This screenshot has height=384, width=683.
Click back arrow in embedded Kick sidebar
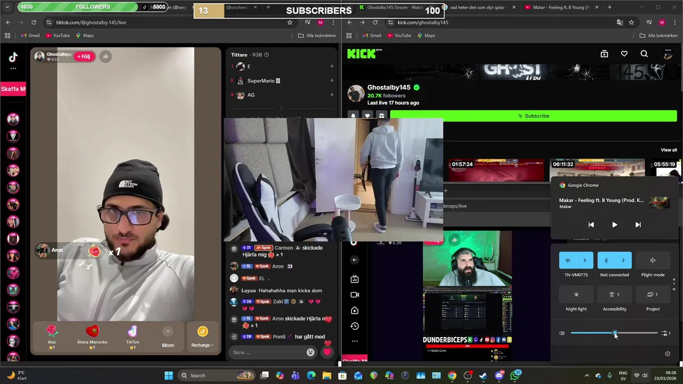coord(354,260)
